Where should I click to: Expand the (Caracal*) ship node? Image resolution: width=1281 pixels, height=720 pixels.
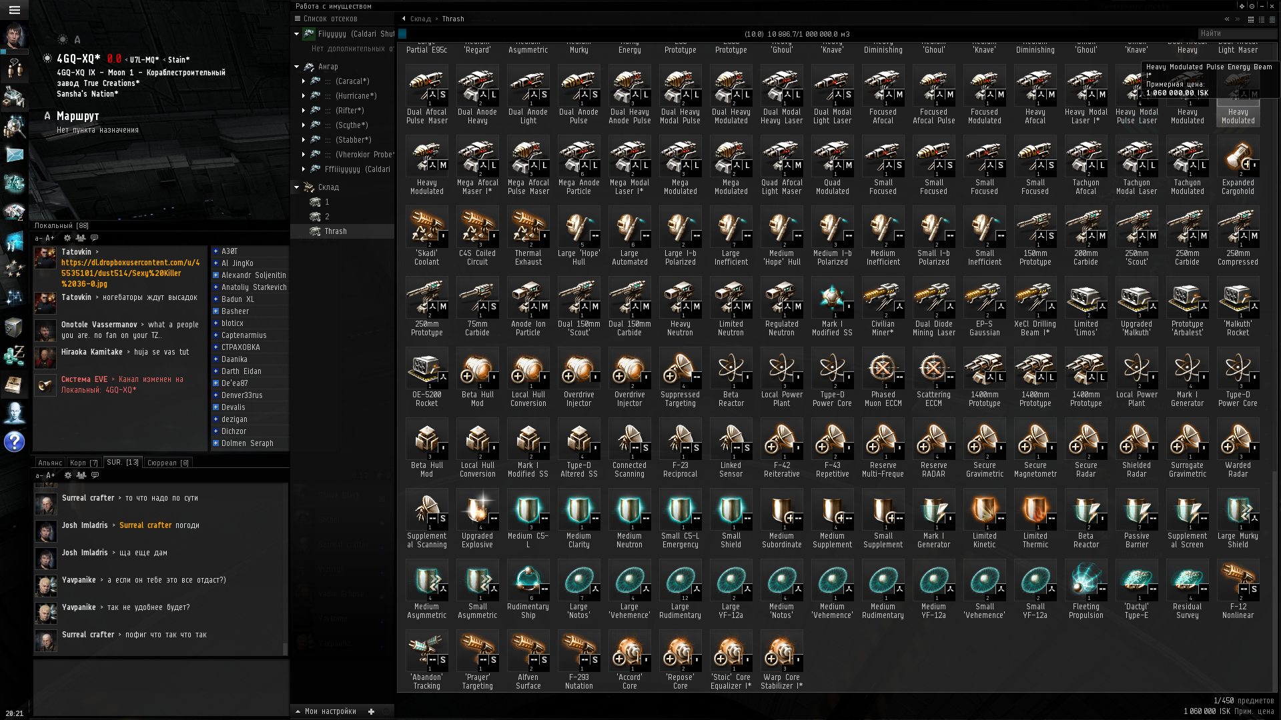(x=304, y=81)
